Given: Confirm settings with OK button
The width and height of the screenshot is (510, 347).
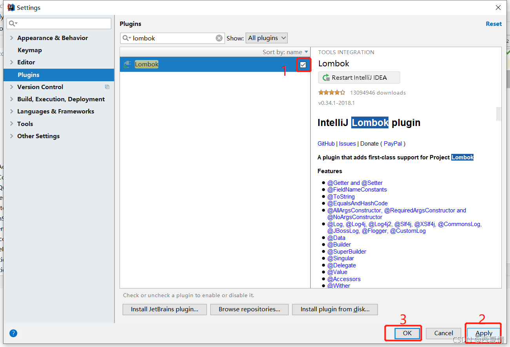Looking at the screenshot, I should 407,333.
